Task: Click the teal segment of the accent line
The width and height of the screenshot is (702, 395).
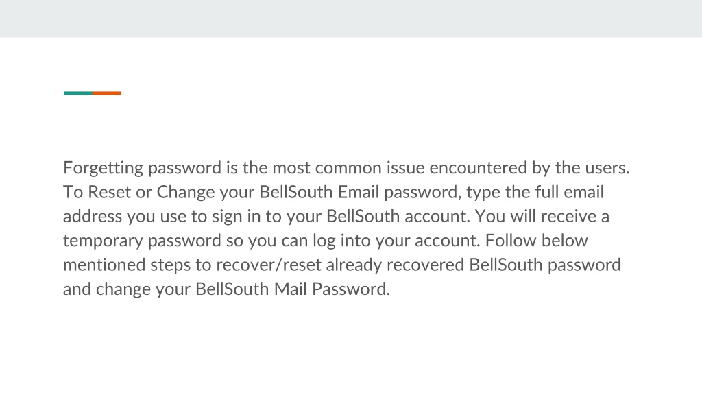Action: [78, 93]
